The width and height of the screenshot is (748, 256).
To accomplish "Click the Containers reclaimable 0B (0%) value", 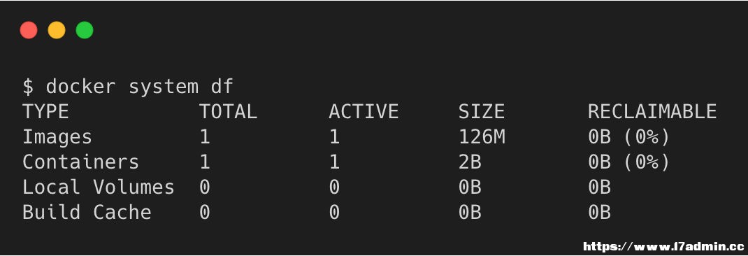I will [x=628, y=162].
